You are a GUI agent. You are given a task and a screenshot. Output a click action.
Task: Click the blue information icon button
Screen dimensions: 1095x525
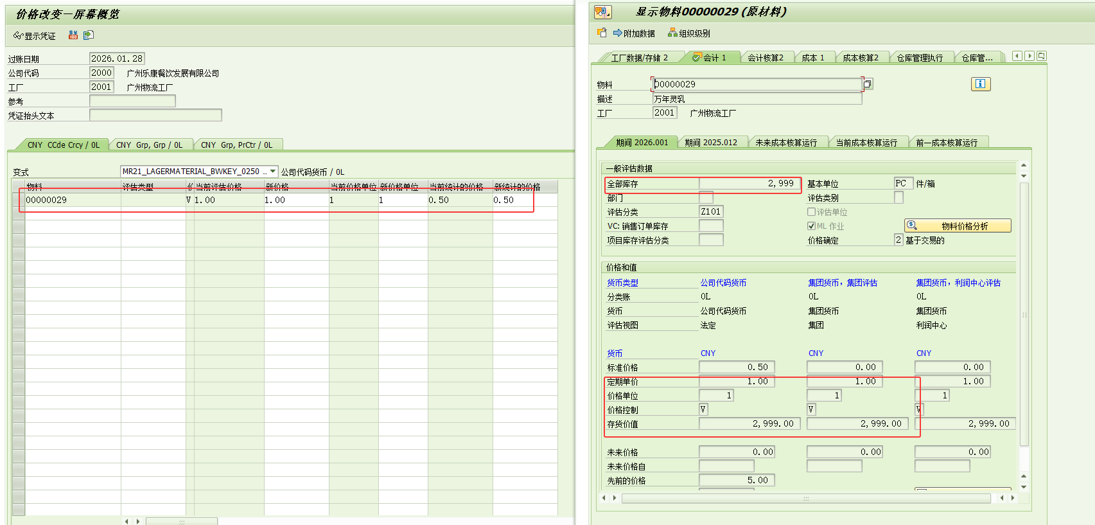pos(980,84)
